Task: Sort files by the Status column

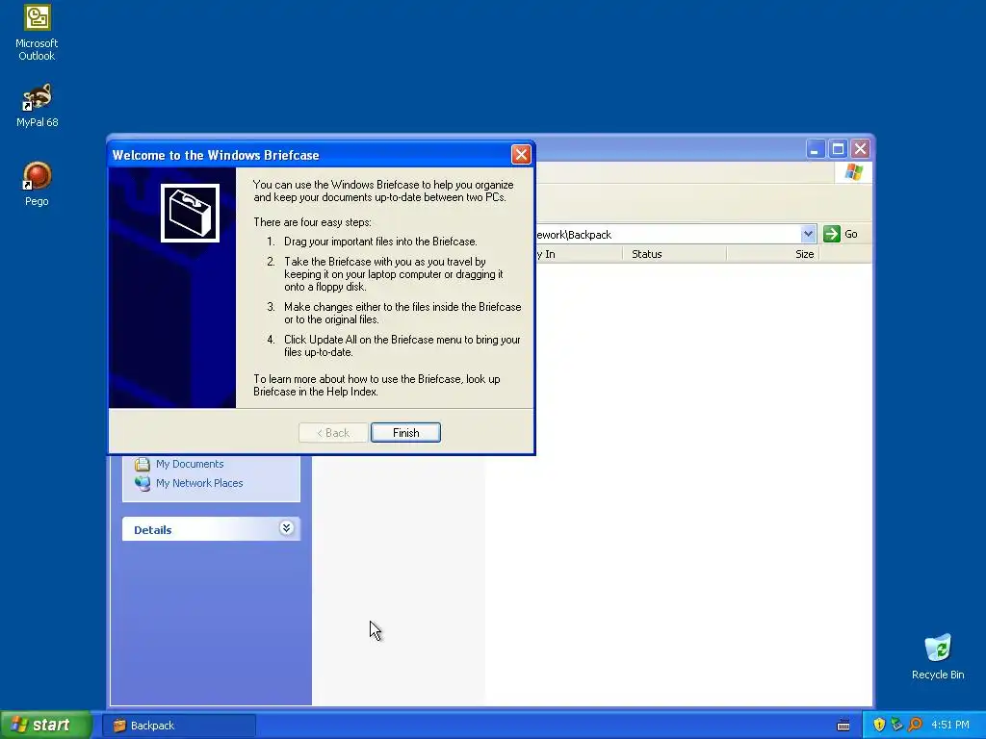Action: pos(674,254)
